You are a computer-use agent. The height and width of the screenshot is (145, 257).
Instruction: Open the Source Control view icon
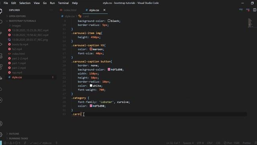(x=1, y=33)
